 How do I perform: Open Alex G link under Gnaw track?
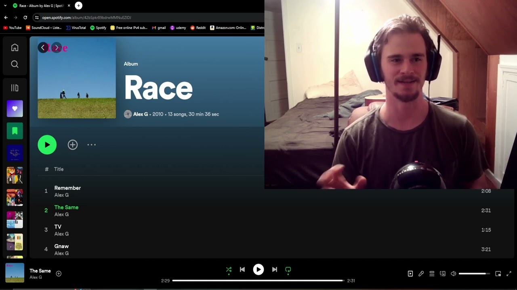[x=61, y=253]
